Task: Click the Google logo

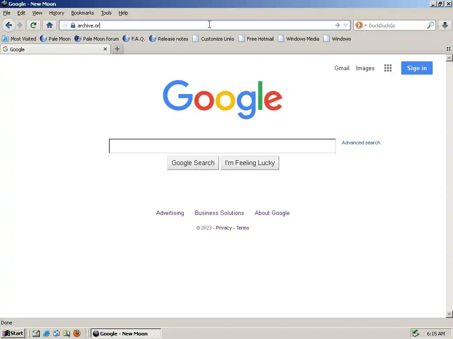Action: (x=223, y=99)
